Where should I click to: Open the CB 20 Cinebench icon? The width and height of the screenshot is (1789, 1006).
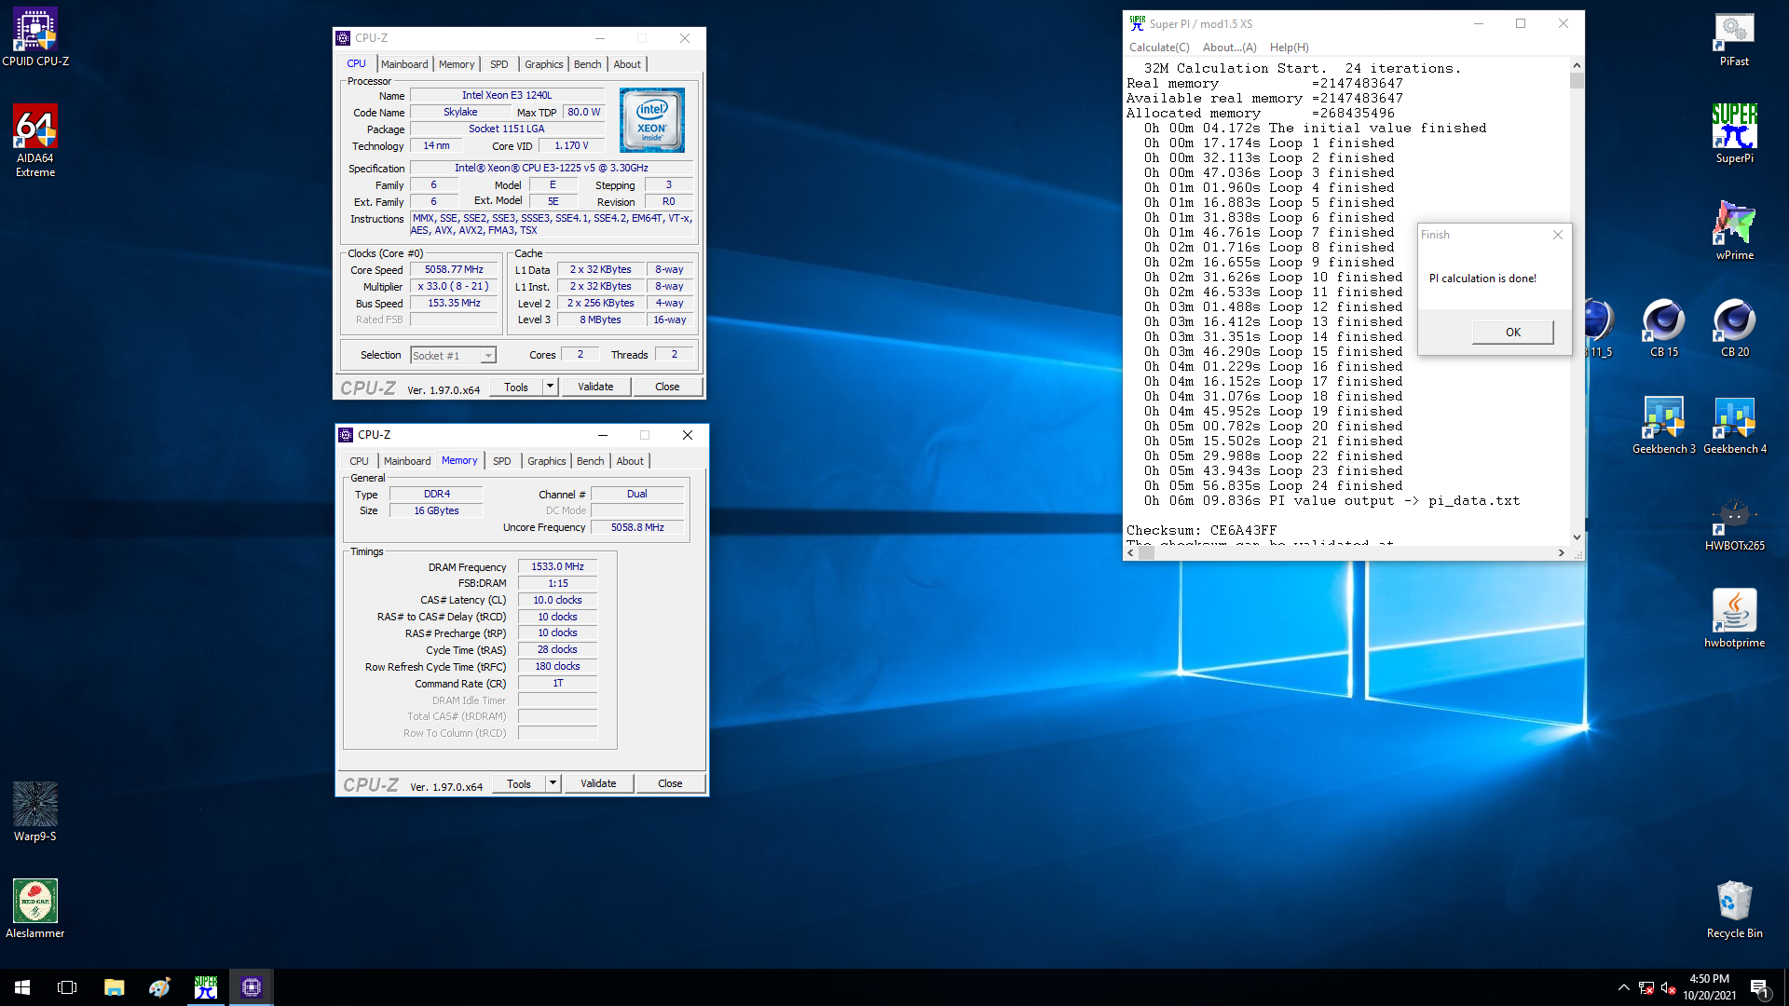(1734, 328)
